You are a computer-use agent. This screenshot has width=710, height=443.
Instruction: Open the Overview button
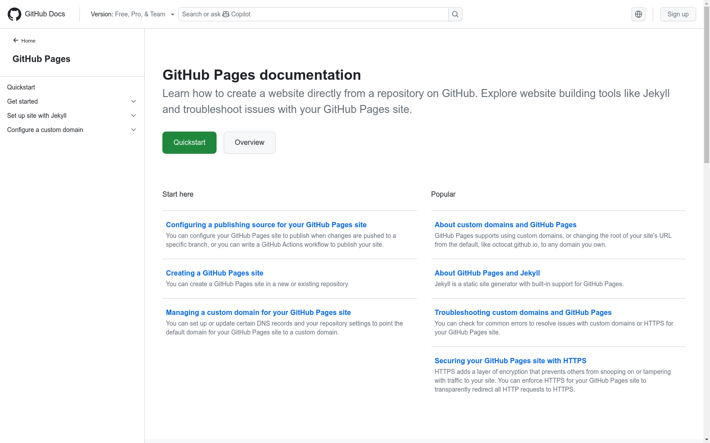(x=249, y=143)
